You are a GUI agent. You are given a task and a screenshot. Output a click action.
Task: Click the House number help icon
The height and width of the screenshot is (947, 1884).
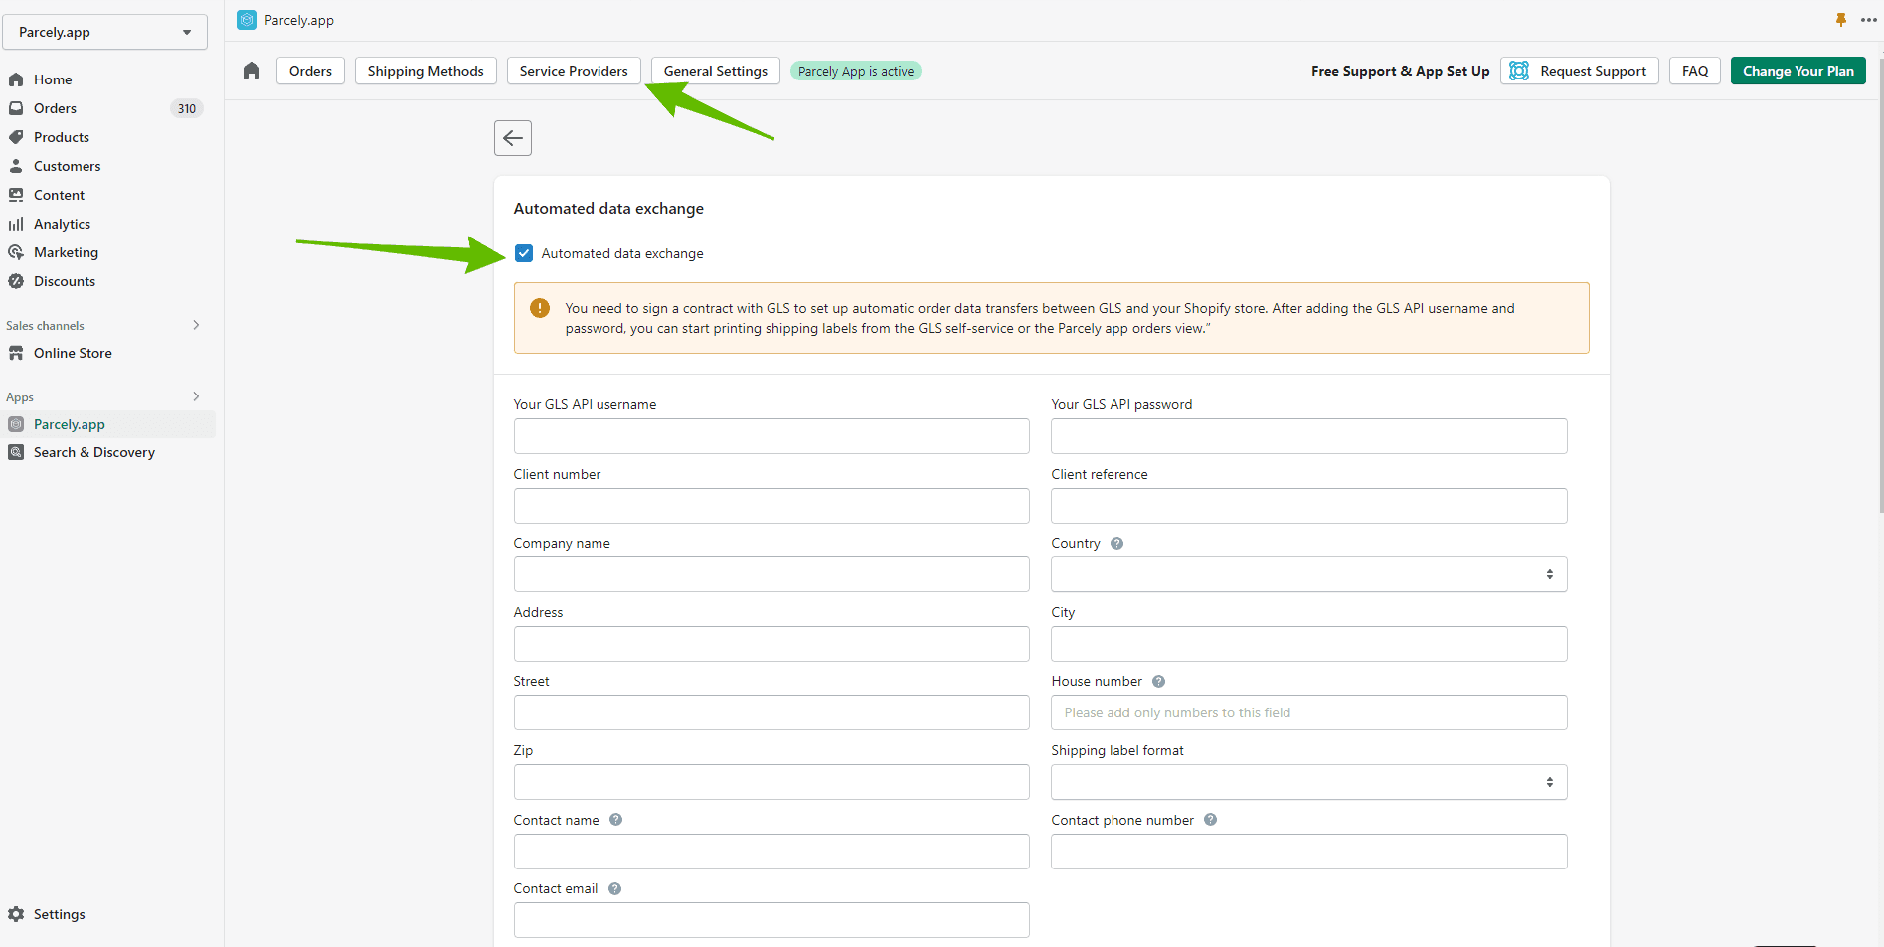click(1158, 682)
